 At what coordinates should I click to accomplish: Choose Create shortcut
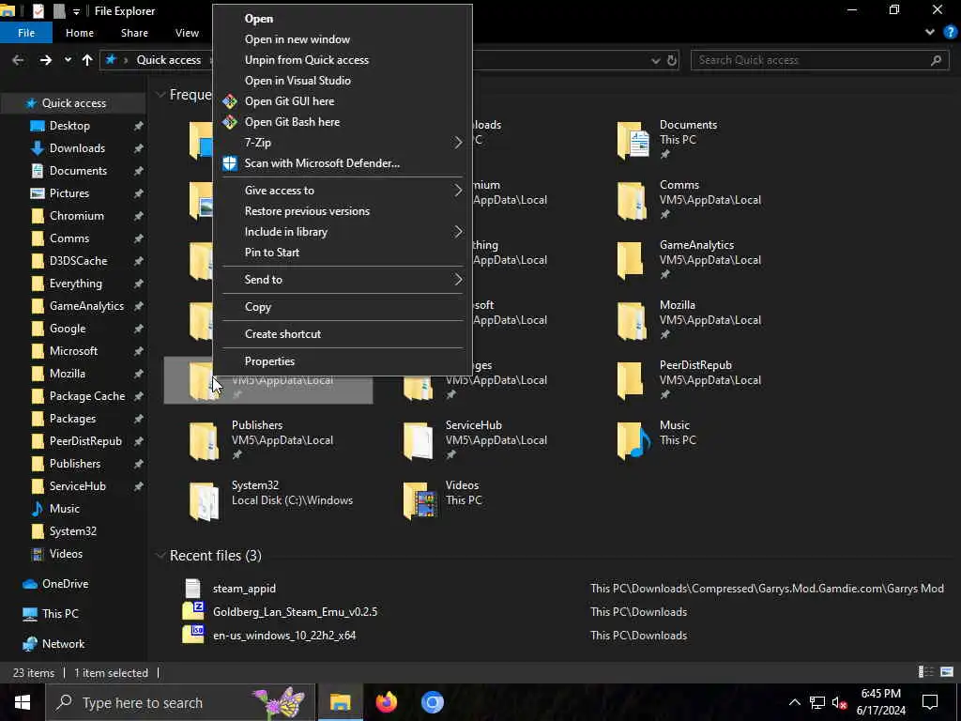tap(282, 334)
